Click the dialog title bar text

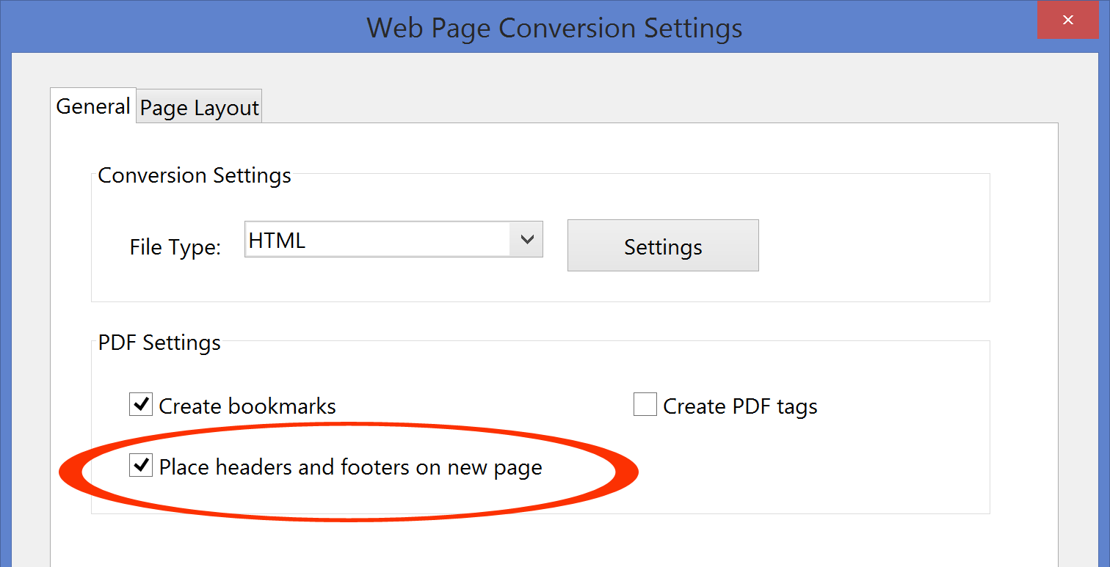tap(554, 27)
